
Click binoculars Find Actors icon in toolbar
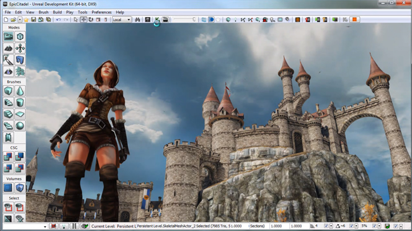point(138,20)
